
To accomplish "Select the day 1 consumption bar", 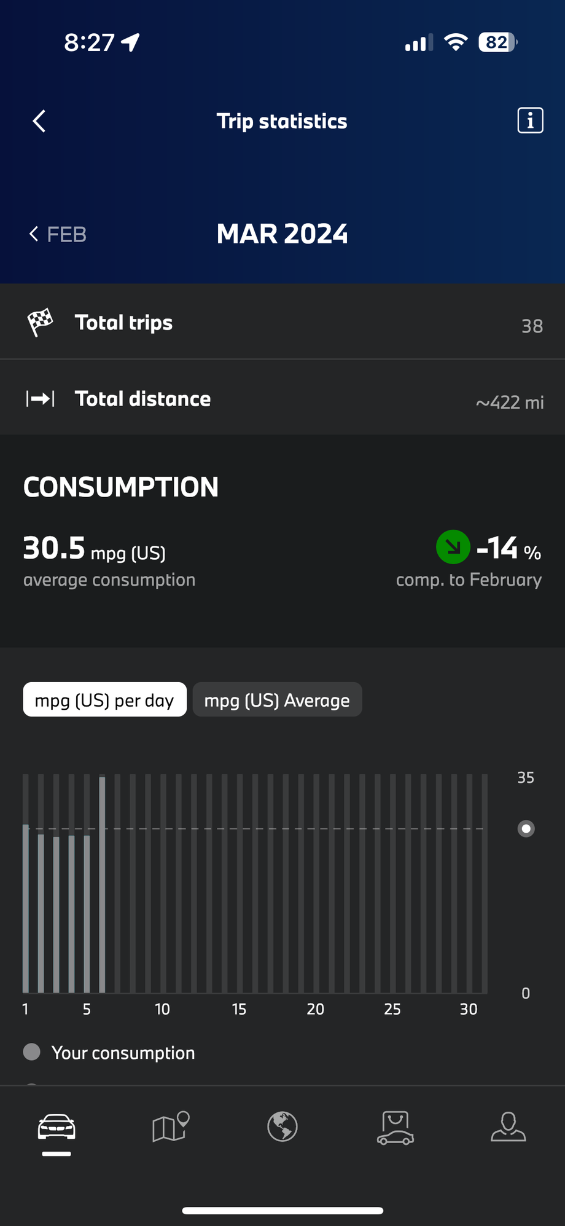I will [x=26, y=908].
